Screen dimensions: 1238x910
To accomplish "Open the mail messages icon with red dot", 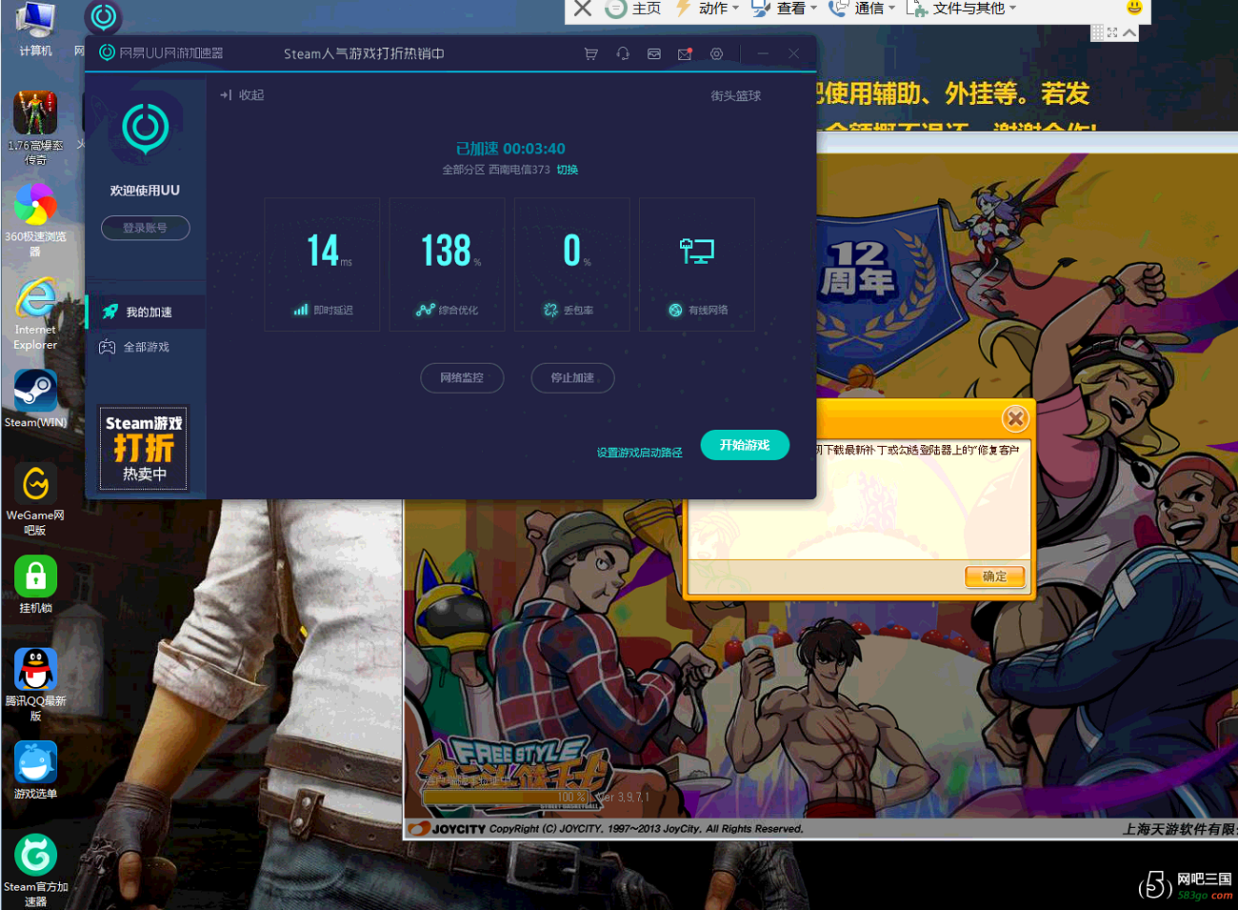I will pyautogui.click(x=685, y=54).
